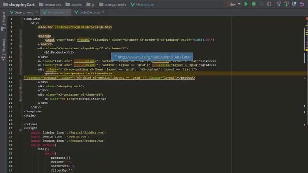The width and height of the screenshot is (308, 173).
Task: Click 'Europe Italy' text in line 20
Action: point(90,99)
